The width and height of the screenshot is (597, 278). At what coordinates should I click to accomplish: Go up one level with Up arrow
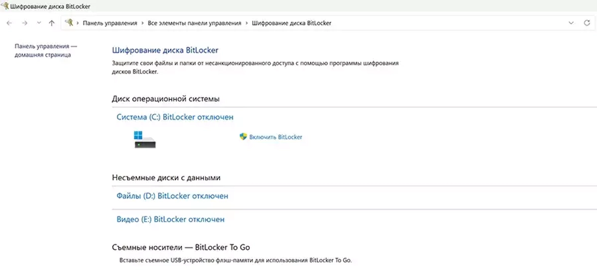point(52,23)
